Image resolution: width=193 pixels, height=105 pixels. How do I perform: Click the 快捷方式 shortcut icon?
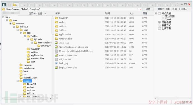point(159,25)
